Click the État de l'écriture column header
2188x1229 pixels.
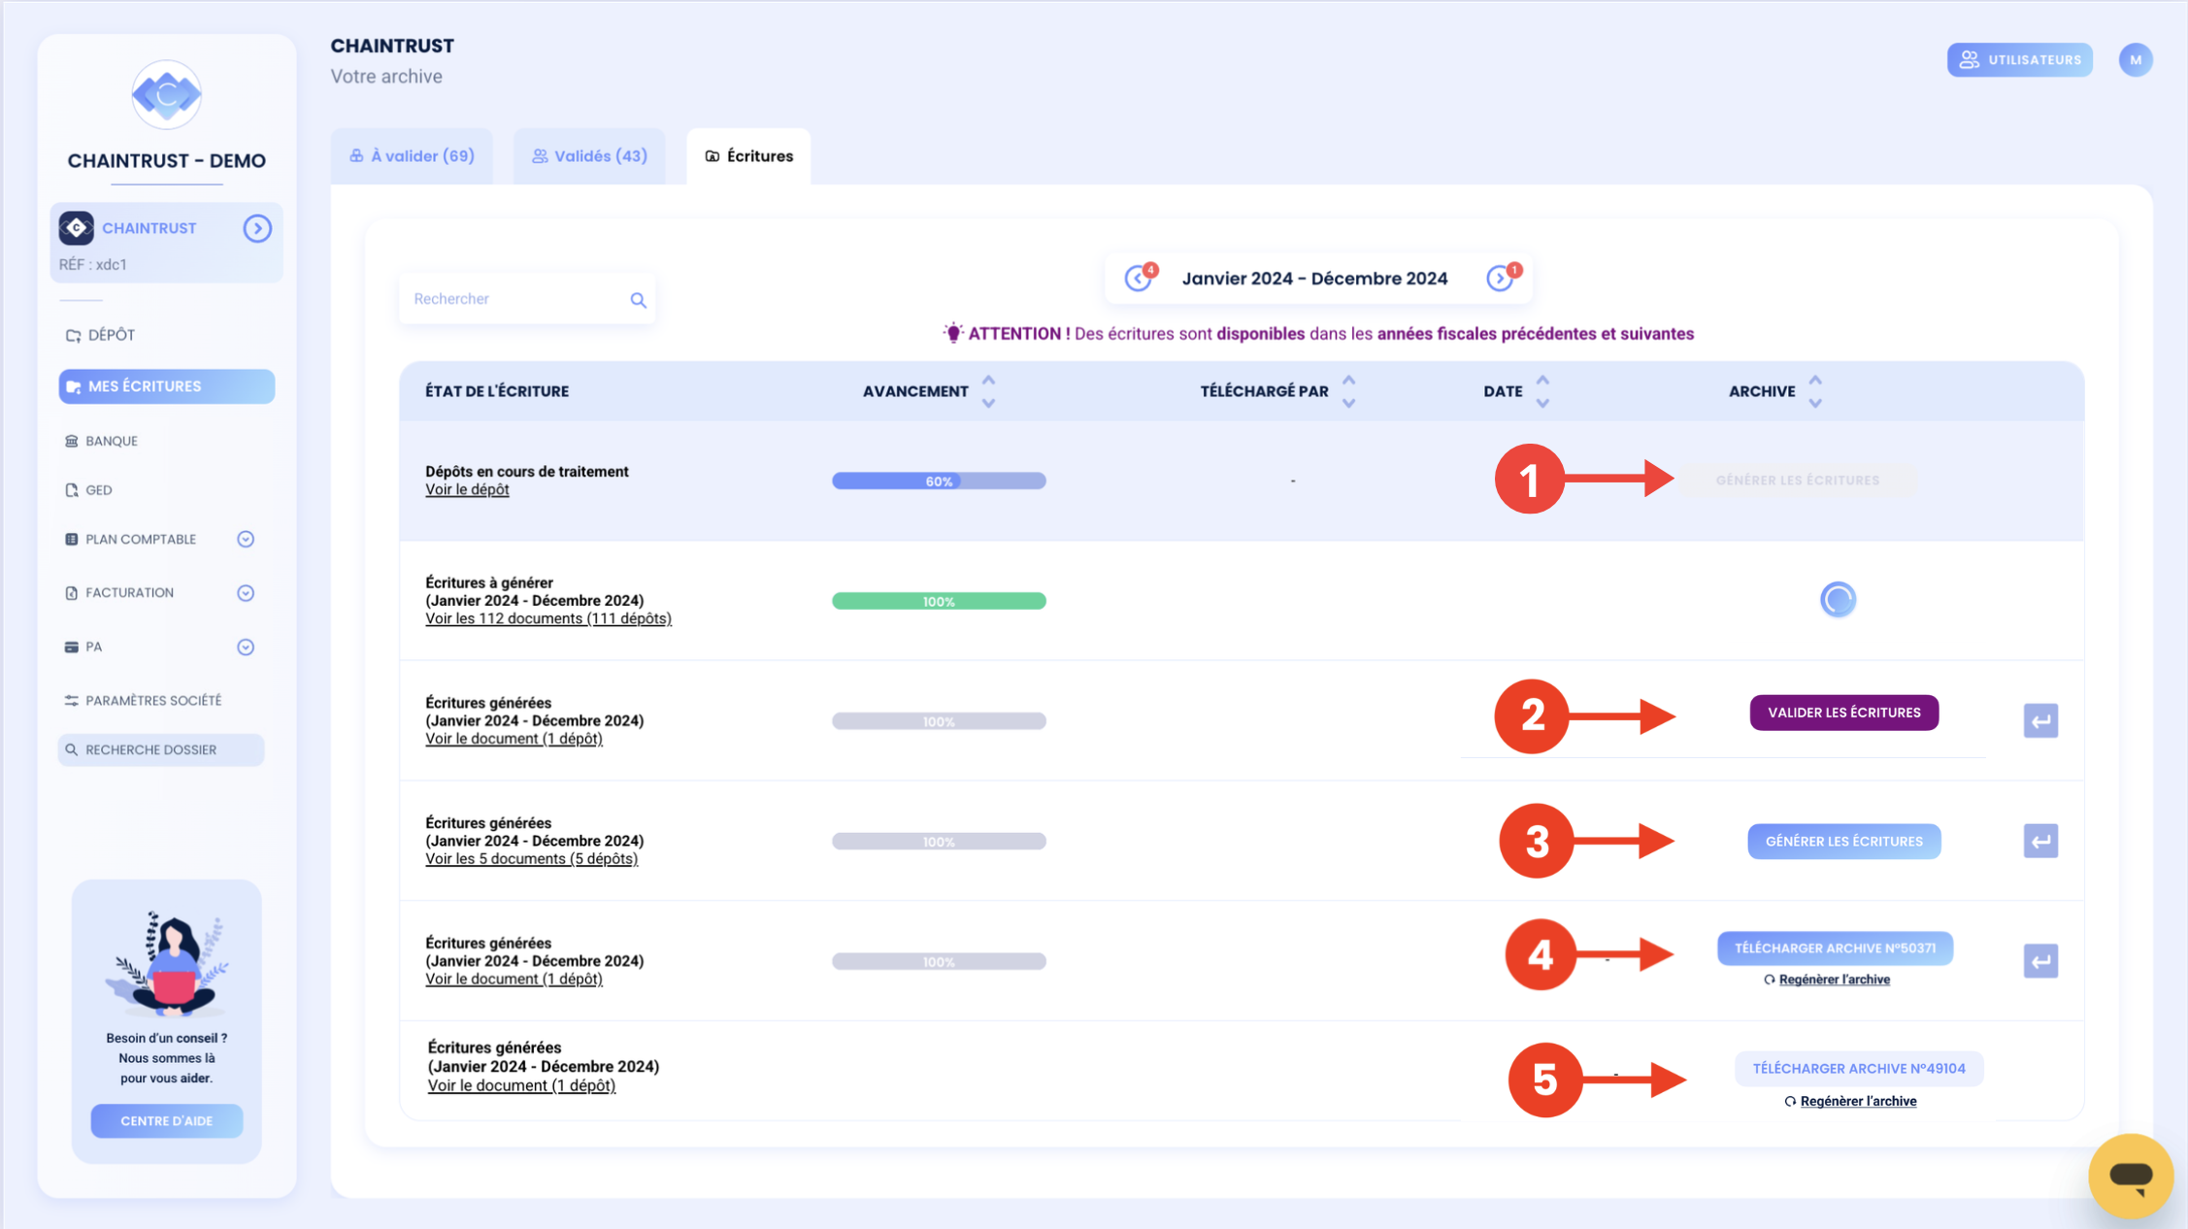497,391
